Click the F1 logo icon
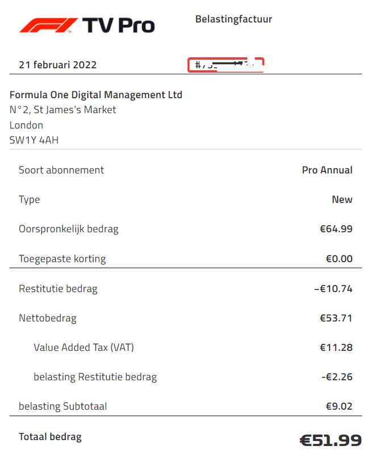Viewport: 376px width, 454px height. coord(47,25)
